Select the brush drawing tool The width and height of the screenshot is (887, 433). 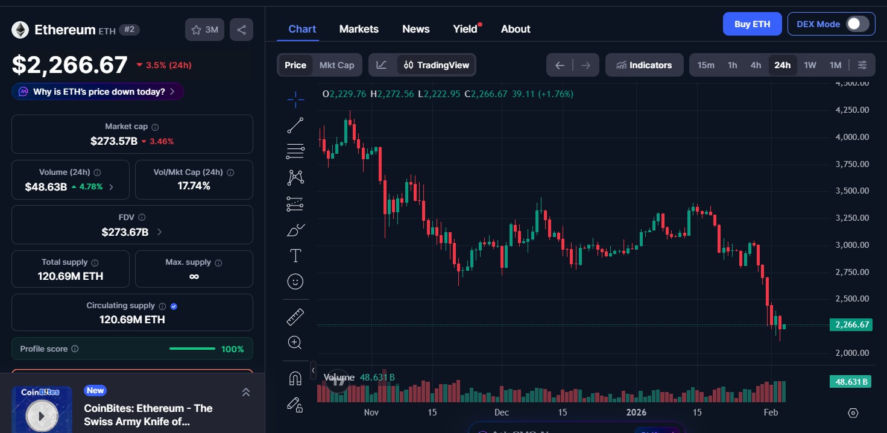(x=295, y=229)
